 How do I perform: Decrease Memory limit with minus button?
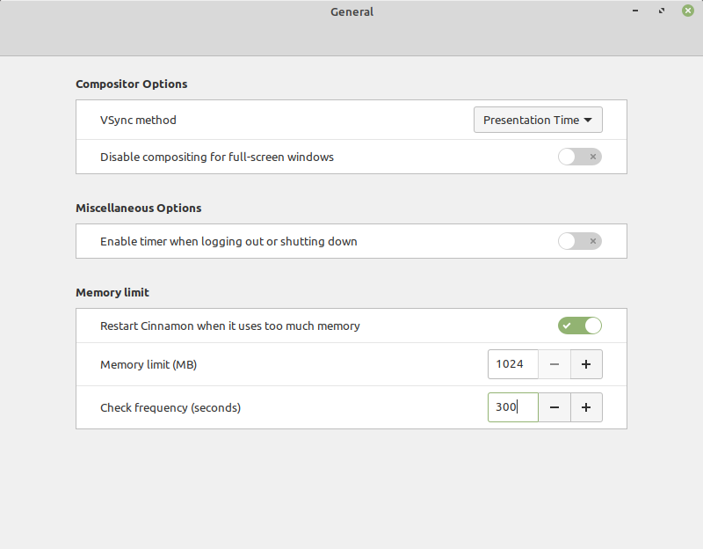554,364
